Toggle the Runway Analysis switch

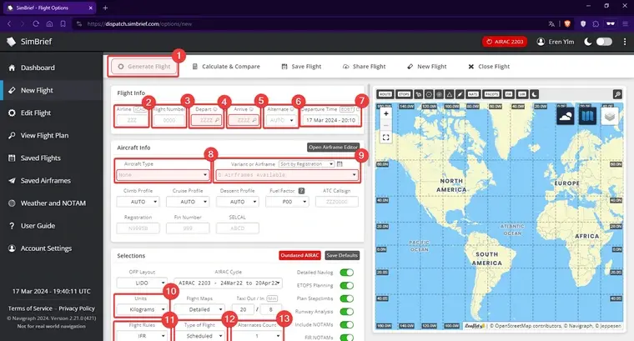pos(346,312)
